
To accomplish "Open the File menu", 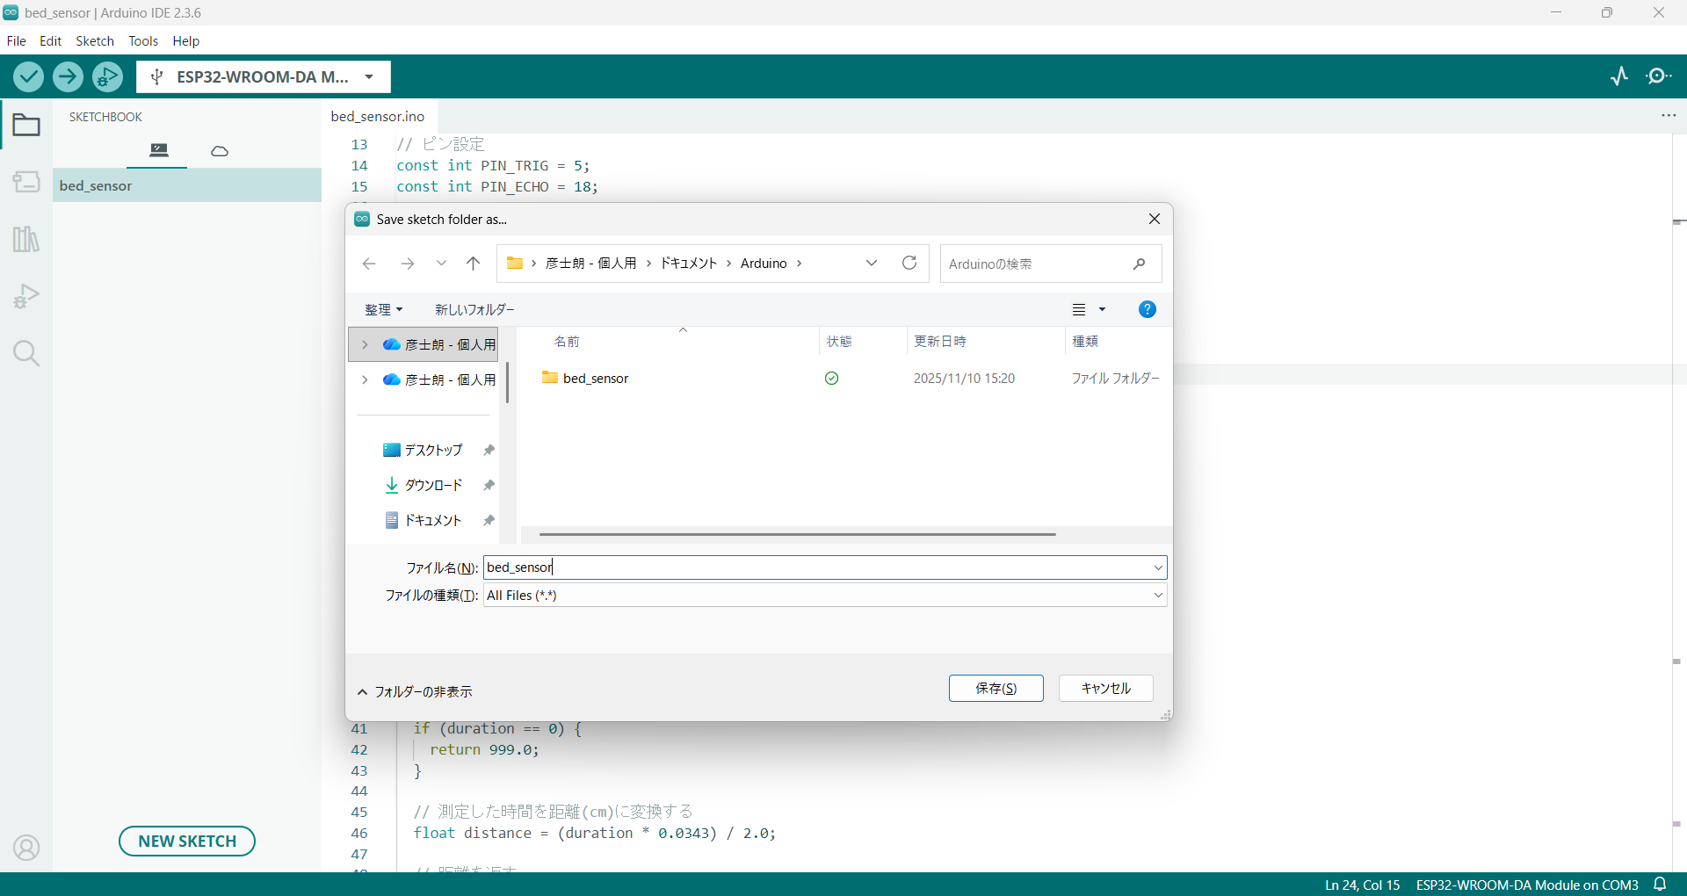I will click(17, 40).
